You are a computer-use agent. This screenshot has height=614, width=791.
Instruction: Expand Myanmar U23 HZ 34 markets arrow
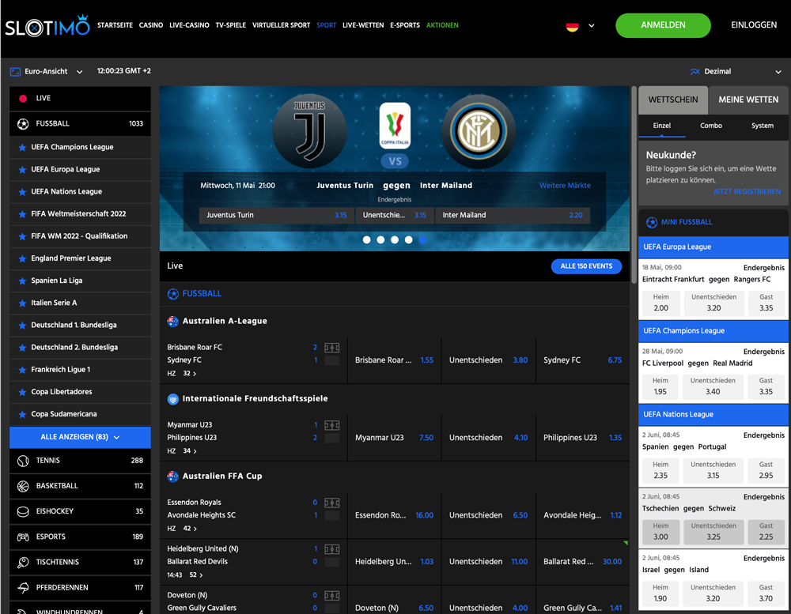coord(195,452)
